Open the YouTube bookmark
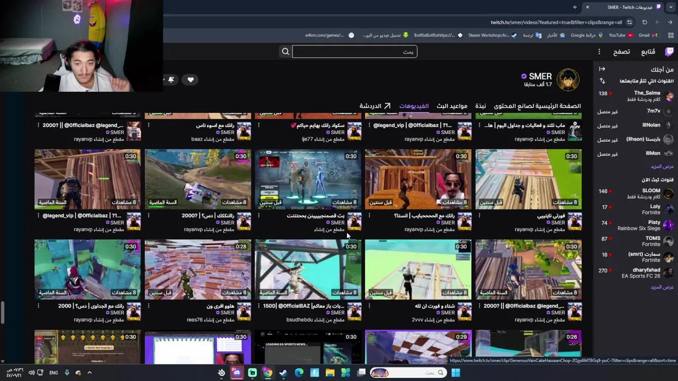 (620, 35)
